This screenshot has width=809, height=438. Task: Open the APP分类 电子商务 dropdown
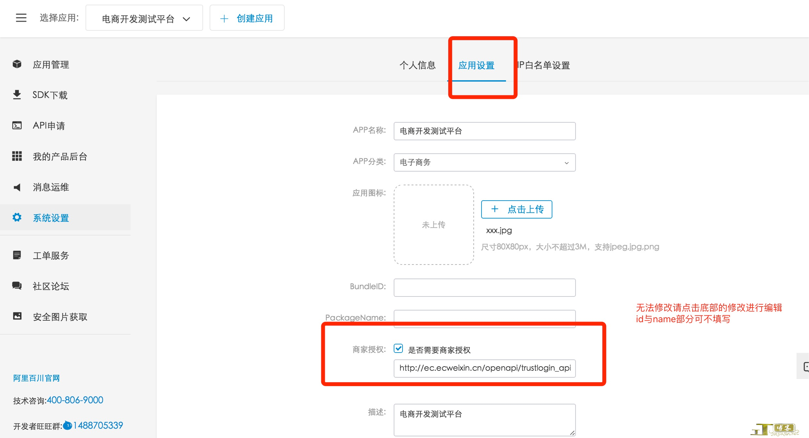(x=484, y=162)
